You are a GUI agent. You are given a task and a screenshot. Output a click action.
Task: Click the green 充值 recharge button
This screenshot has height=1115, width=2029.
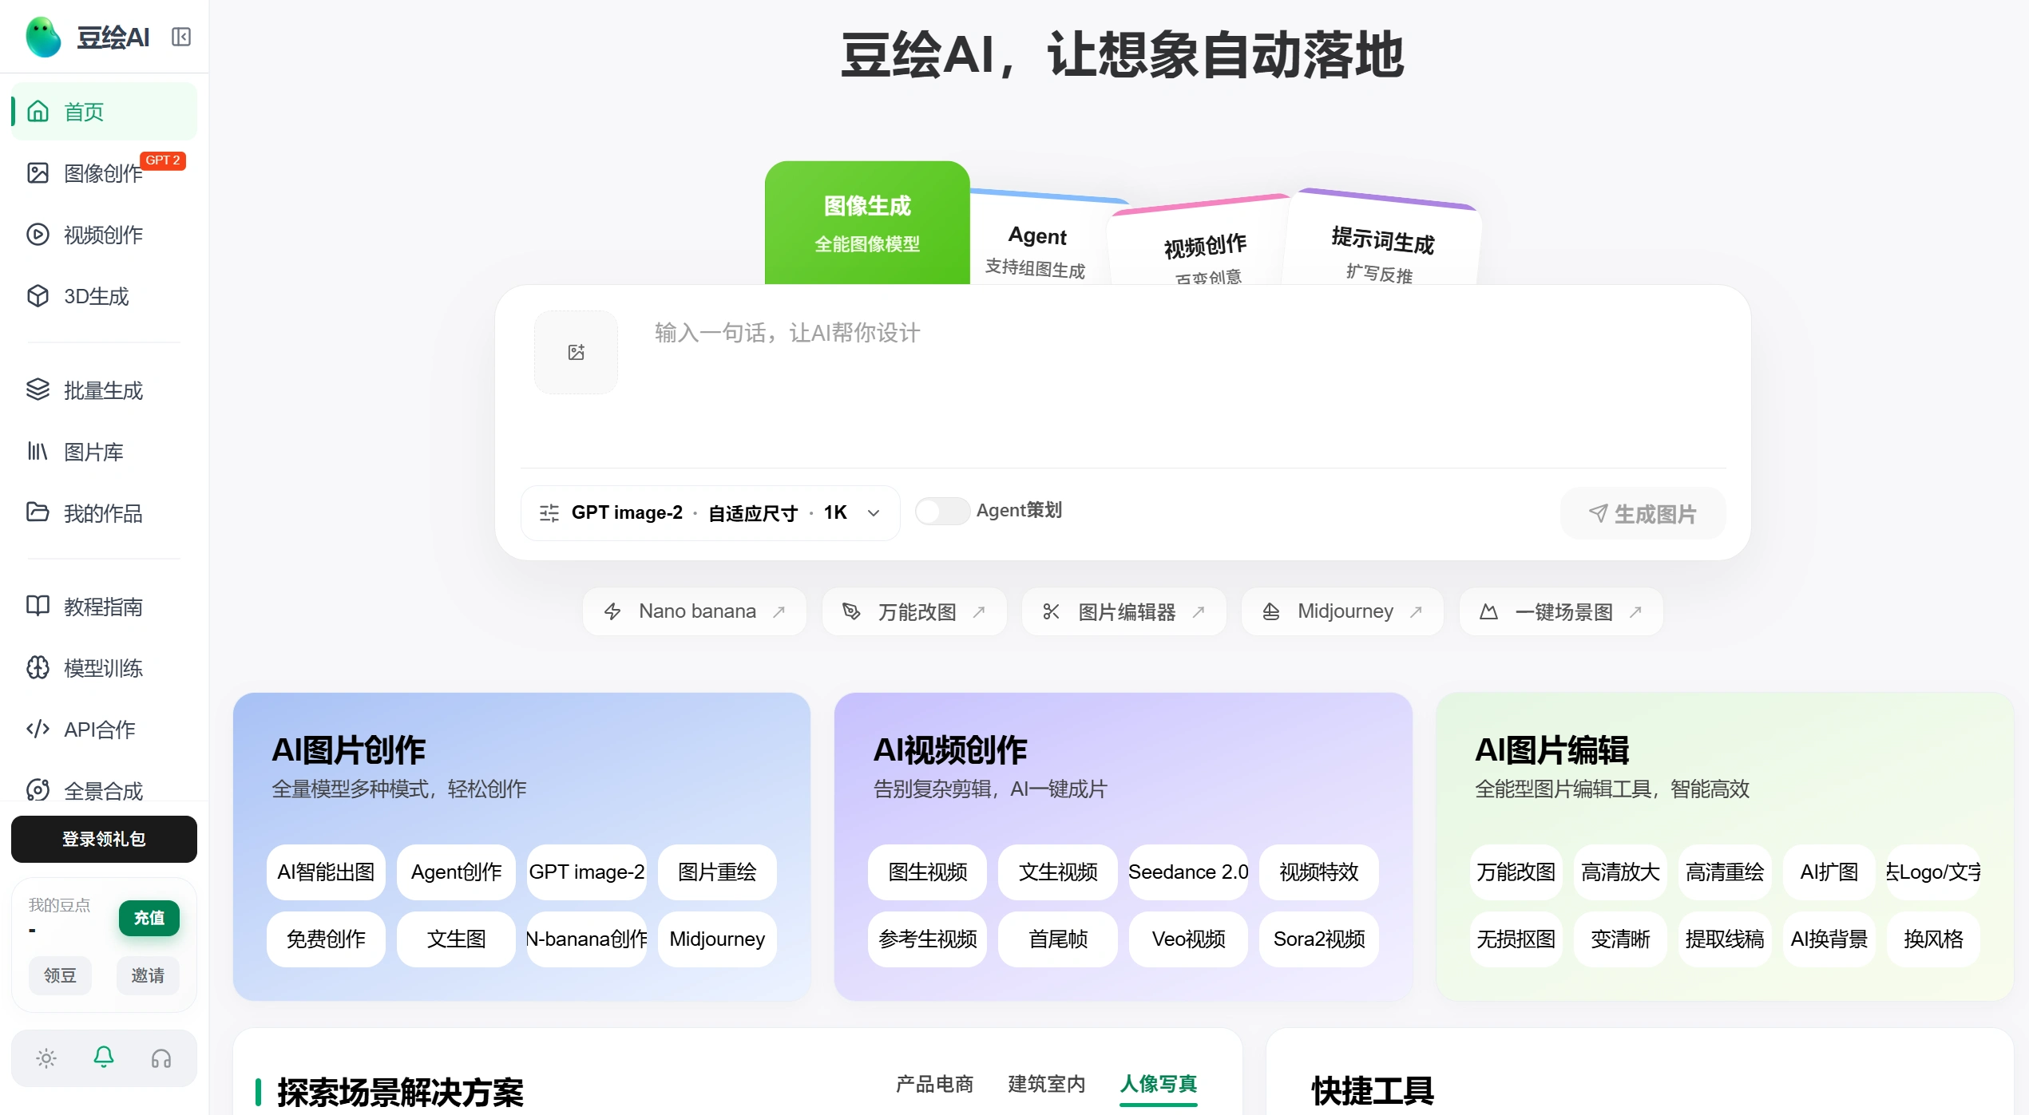click(149, 918)
